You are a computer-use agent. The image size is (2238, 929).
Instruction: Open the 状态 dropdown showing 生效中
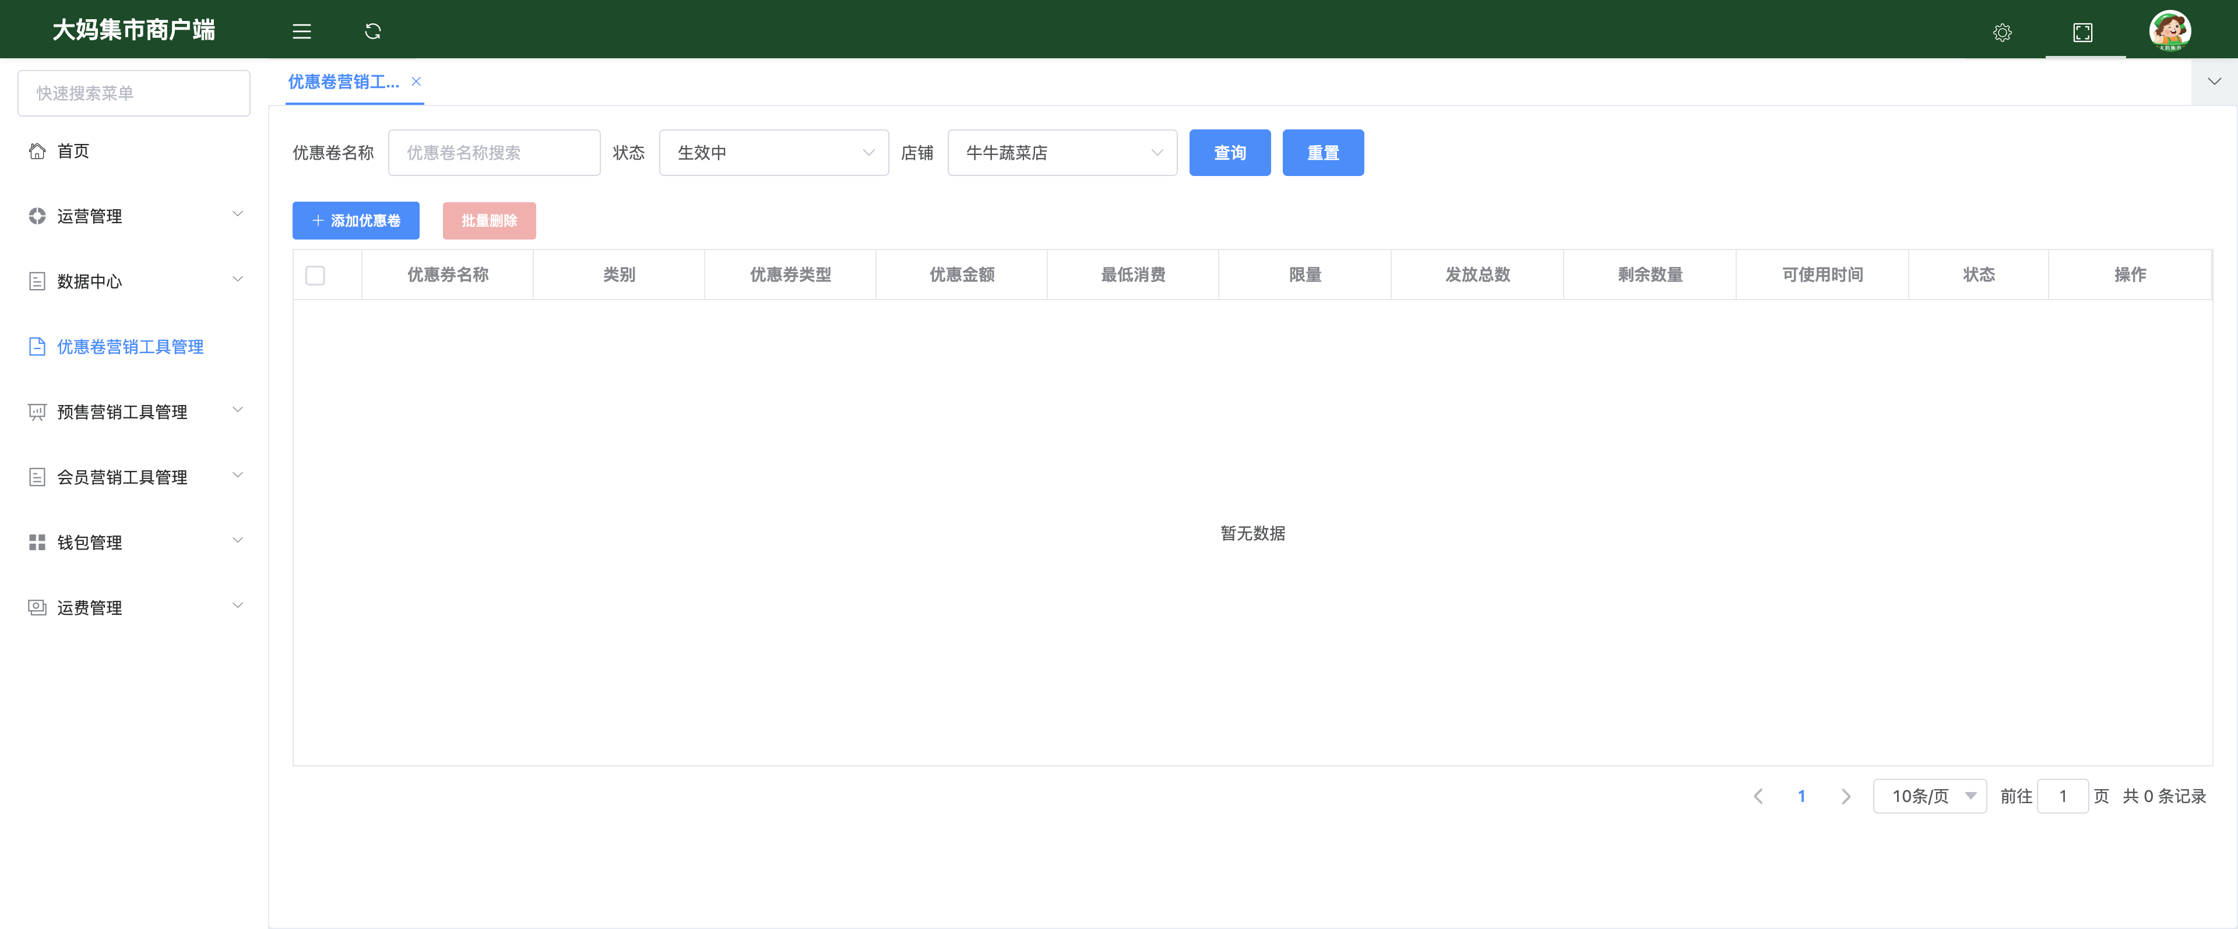pyautogui.click(x=773, y=153)
